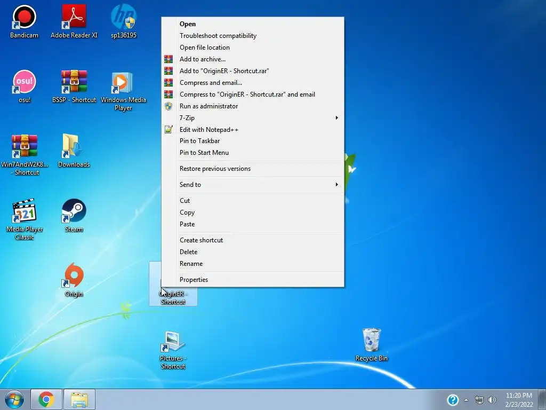Choose Cut in the context menu
This screenshot has width=546, height=410.
coord(253,201)
